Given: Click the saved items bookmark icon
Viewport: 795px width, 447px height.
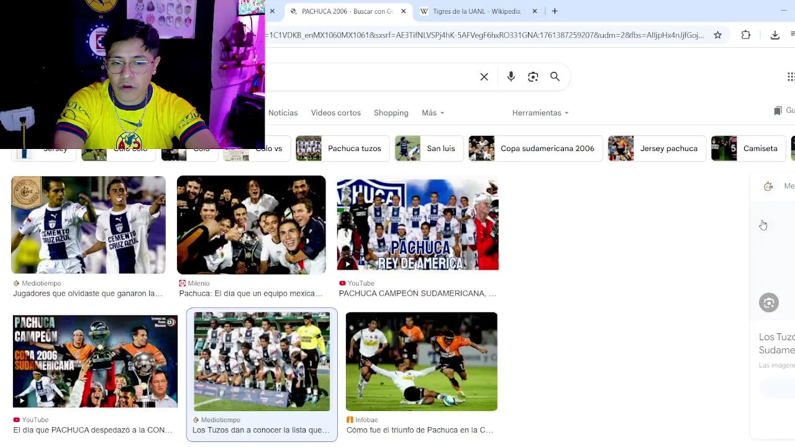Looking at the screenshot, I should point(778,111).
